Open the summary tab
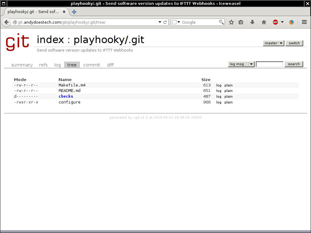The width and height of the screenshot is (311, 233). 22,65
